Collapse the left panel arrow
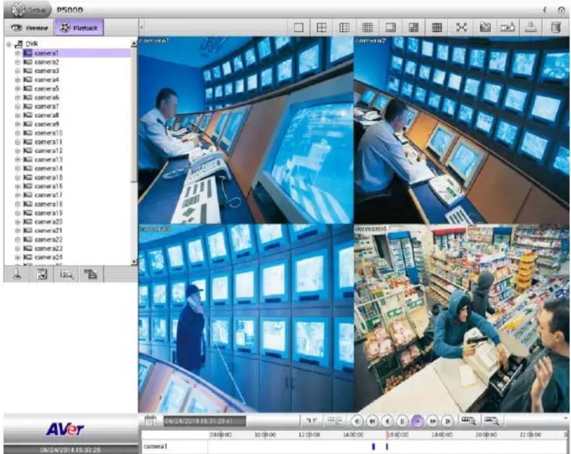 [x=142, y=27]
